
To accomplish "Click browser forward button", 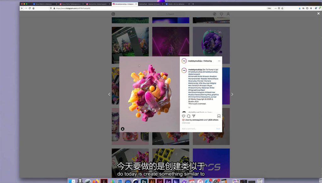I will [26, 8].
